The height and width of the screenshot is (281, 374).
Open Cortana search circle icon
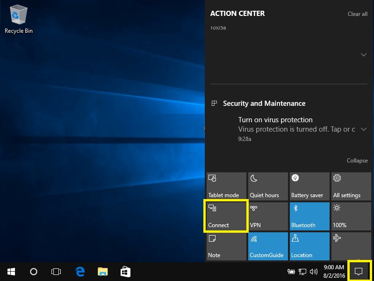[34, 271]
